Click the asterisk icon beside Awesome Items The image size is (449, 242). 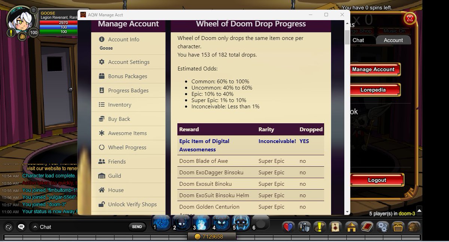[x=101, y=133]
